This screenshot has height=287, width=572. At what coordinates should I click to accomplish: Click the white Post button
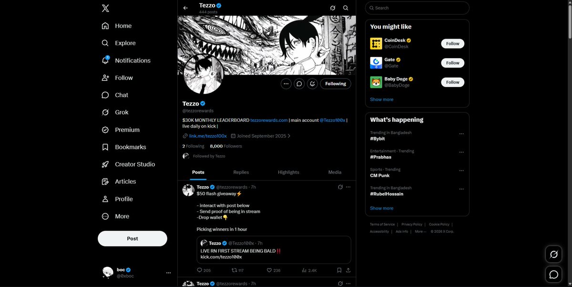(133, 238)
